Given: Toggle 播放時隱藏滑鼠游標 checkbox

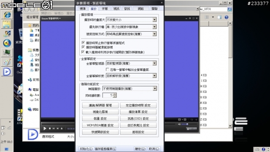Looking at the screenshot, I should [x=84, y=47].
